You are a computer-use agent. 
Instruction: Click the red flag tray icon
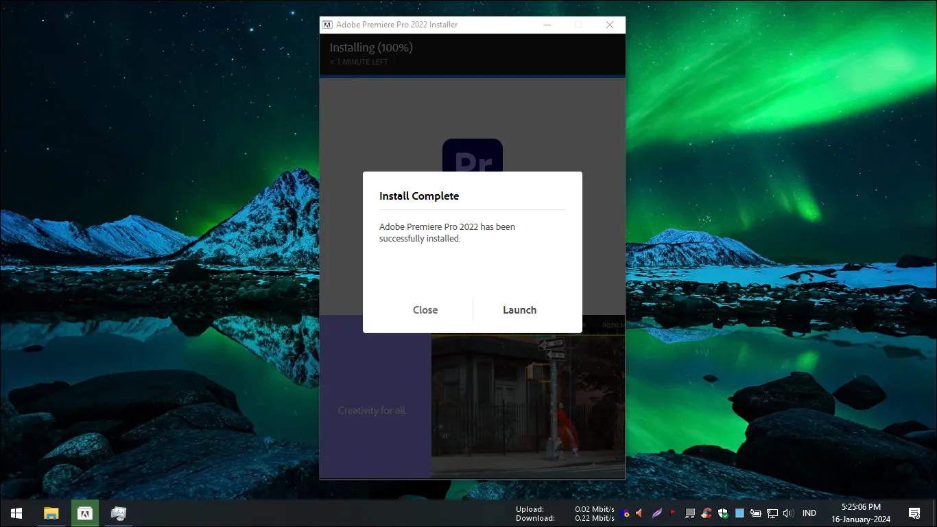(672, 513)
